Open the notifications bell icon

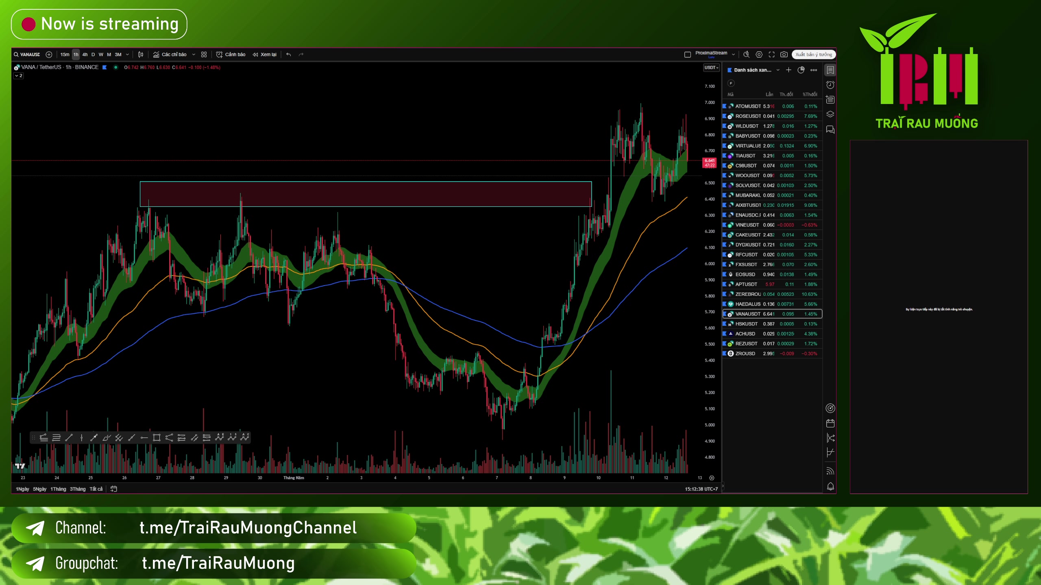click(830, 486)
